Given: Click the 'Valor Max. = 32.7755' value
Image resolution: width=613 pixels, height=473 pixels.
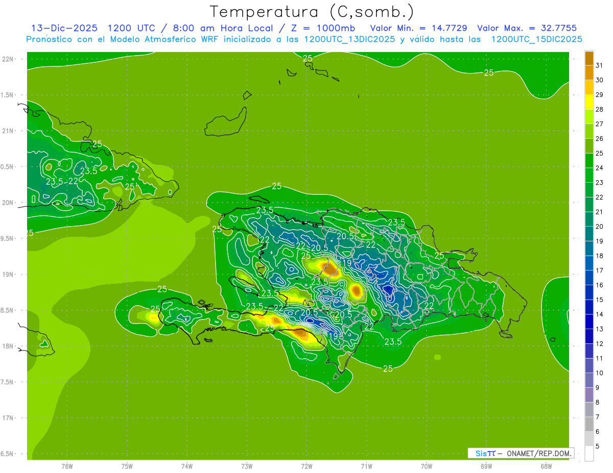Looking at the screenshot, I should pyautogui.click(x=527, y=28).
